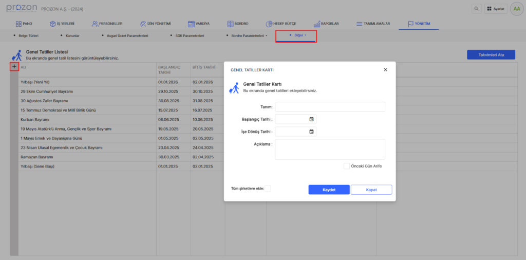The width and height of the screenshot is (526, 260).
Task: Switch to the Personeller tab
Action: pos(107,24)
